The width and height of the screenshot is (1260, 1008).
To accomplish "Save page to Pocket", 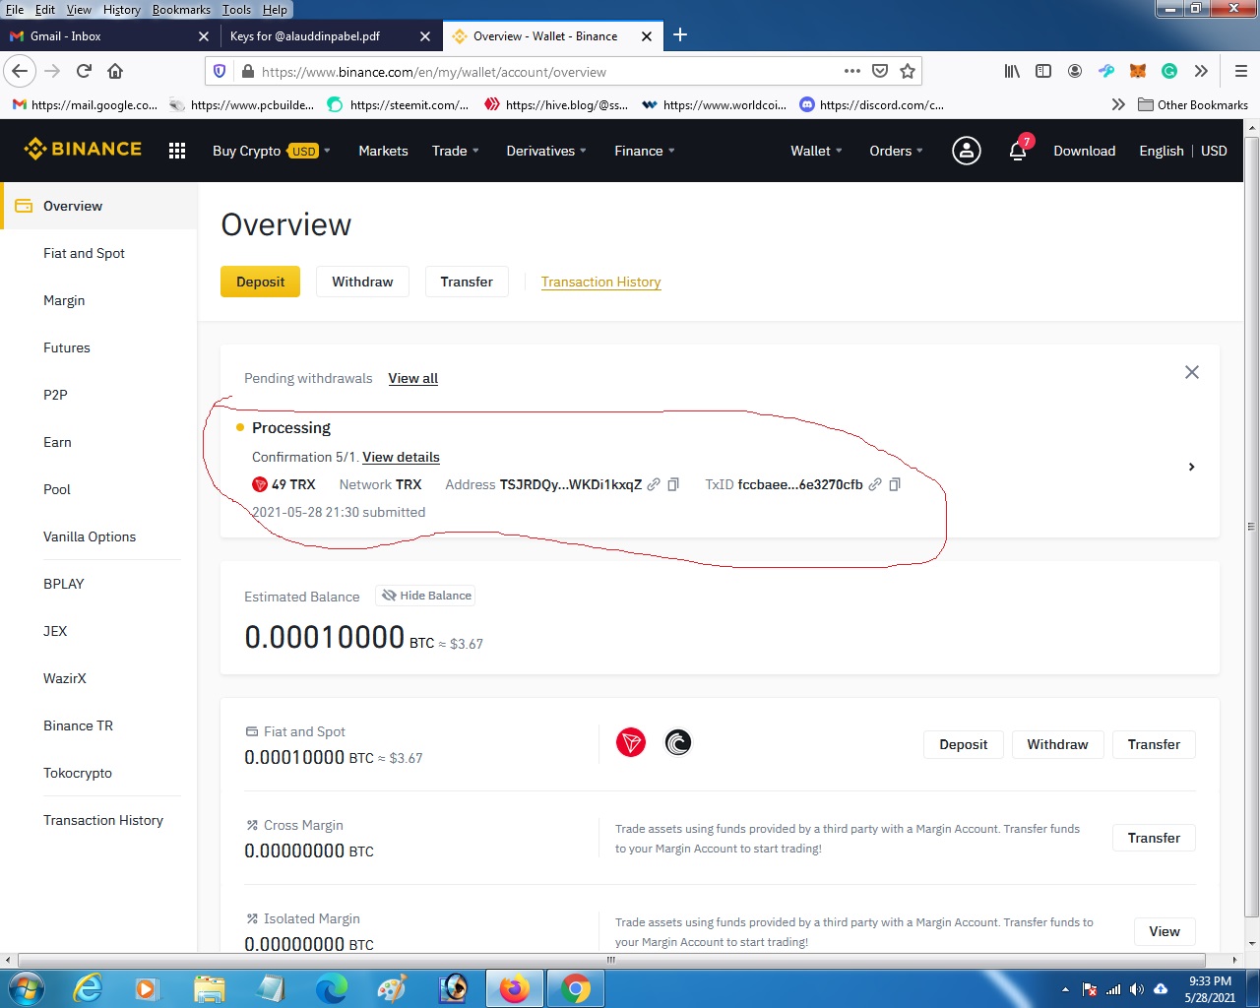I will (x=880, y=71).
